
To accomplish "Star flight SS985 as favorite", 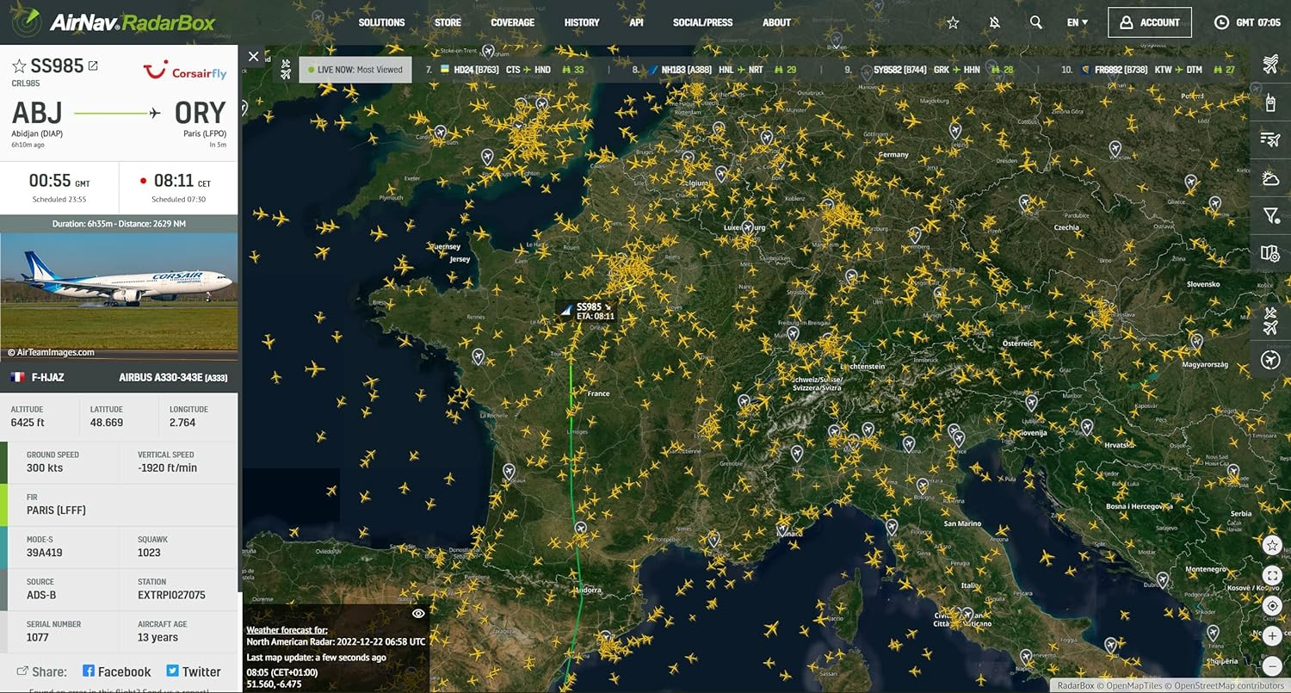I will click(x=19, y=65).
